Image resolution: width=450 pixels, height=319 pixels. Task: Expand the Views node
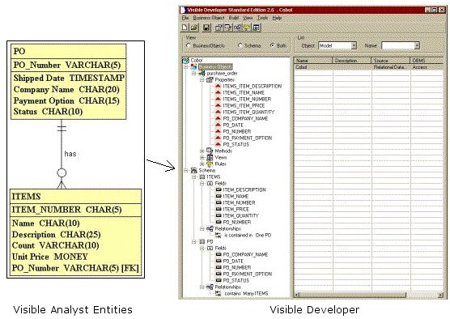click(202, 157)
